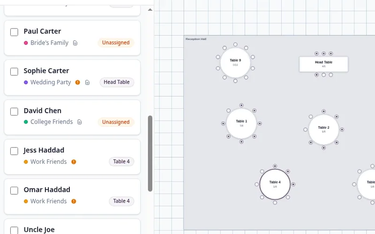Select Table 1 on the floor plan
Image resolution: width=375 pixels, height=234 pixels.
pyautogui.click(x=241, y=124)
